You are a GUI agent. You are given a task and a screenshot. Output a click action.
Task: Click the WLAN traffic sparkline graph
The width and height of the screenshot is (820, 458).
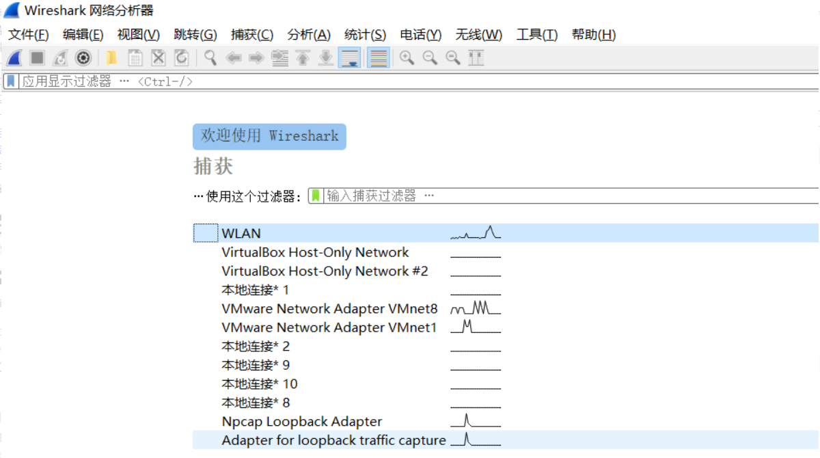point(476,232)
